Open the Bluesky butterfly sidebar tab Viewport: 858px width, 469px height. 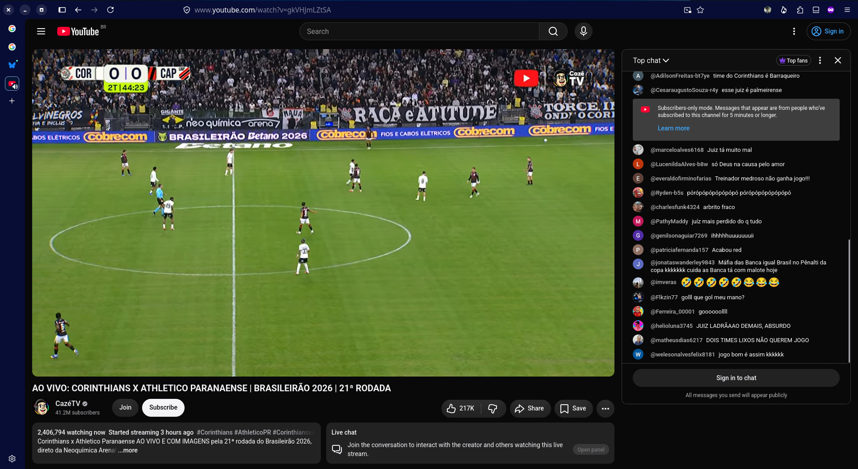click(x=12, y=65)
